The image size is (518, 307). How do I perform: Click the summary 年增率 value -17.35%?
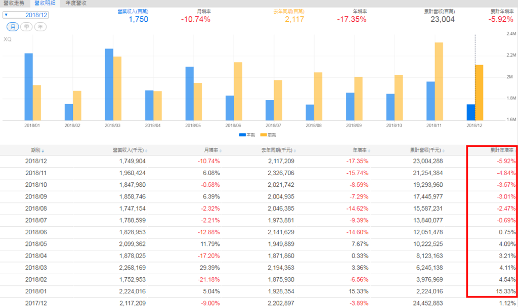point(352,20)
